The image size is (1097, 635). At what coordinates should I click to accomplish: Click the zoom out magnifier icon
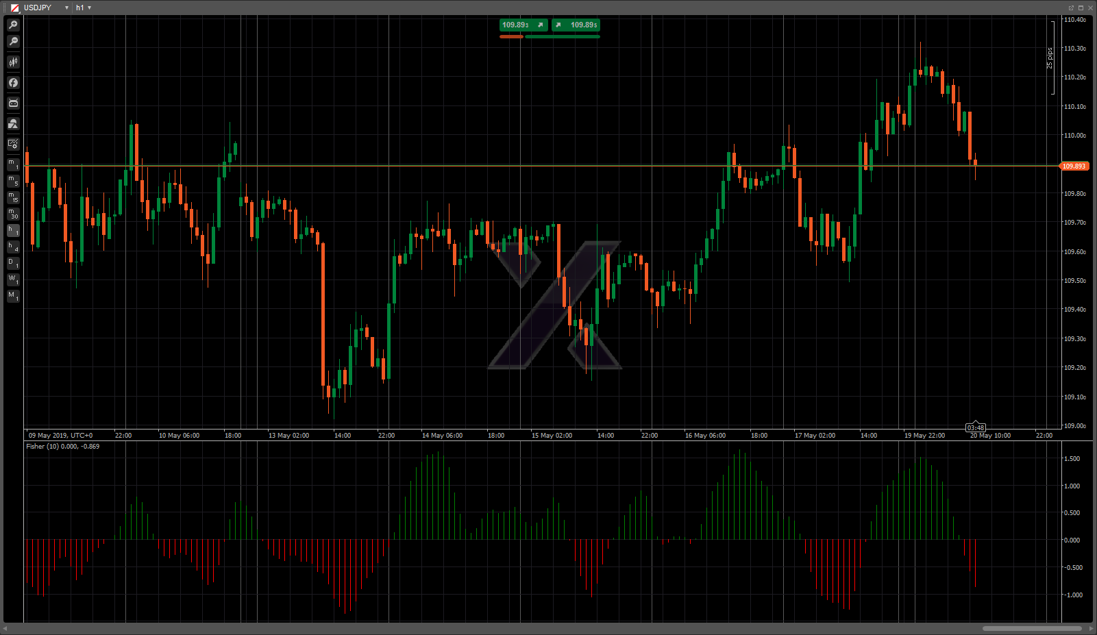(x=13, y=42)
